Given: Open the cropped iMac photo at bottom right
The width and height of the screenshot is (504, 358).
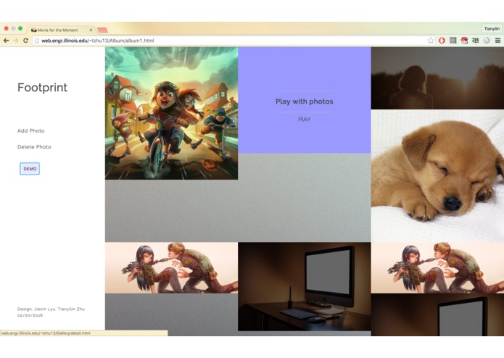Looking at the screenshot, I should tap(437, 315).
